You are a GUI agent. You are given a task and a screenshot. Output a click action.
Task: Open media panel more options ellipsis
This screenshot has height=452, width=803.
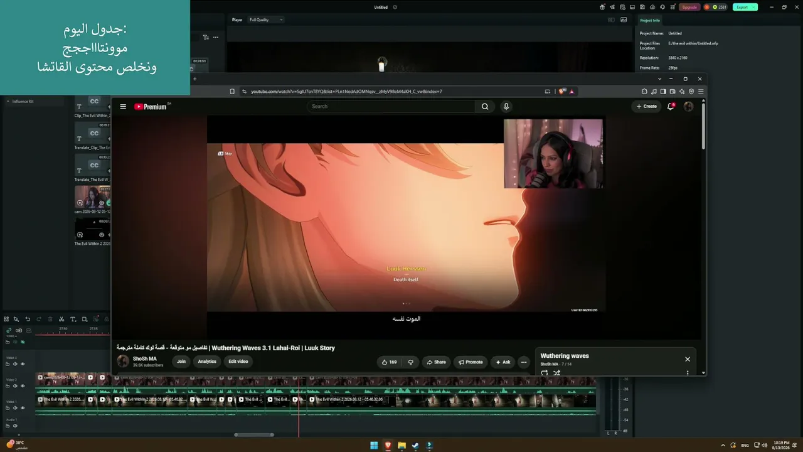[x=216, y=38]
